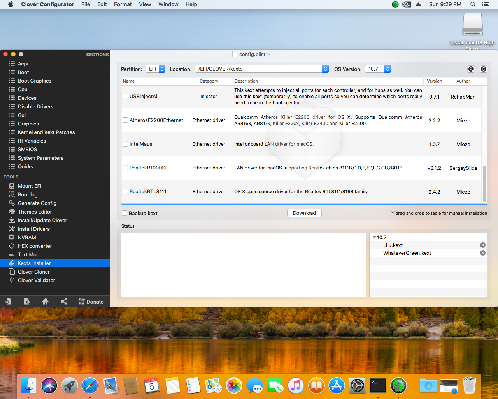Image resolution: width=498 pixels, height=399 pixels.
Task: Click the search icon beside OS Version
Action: click(471, 69)
